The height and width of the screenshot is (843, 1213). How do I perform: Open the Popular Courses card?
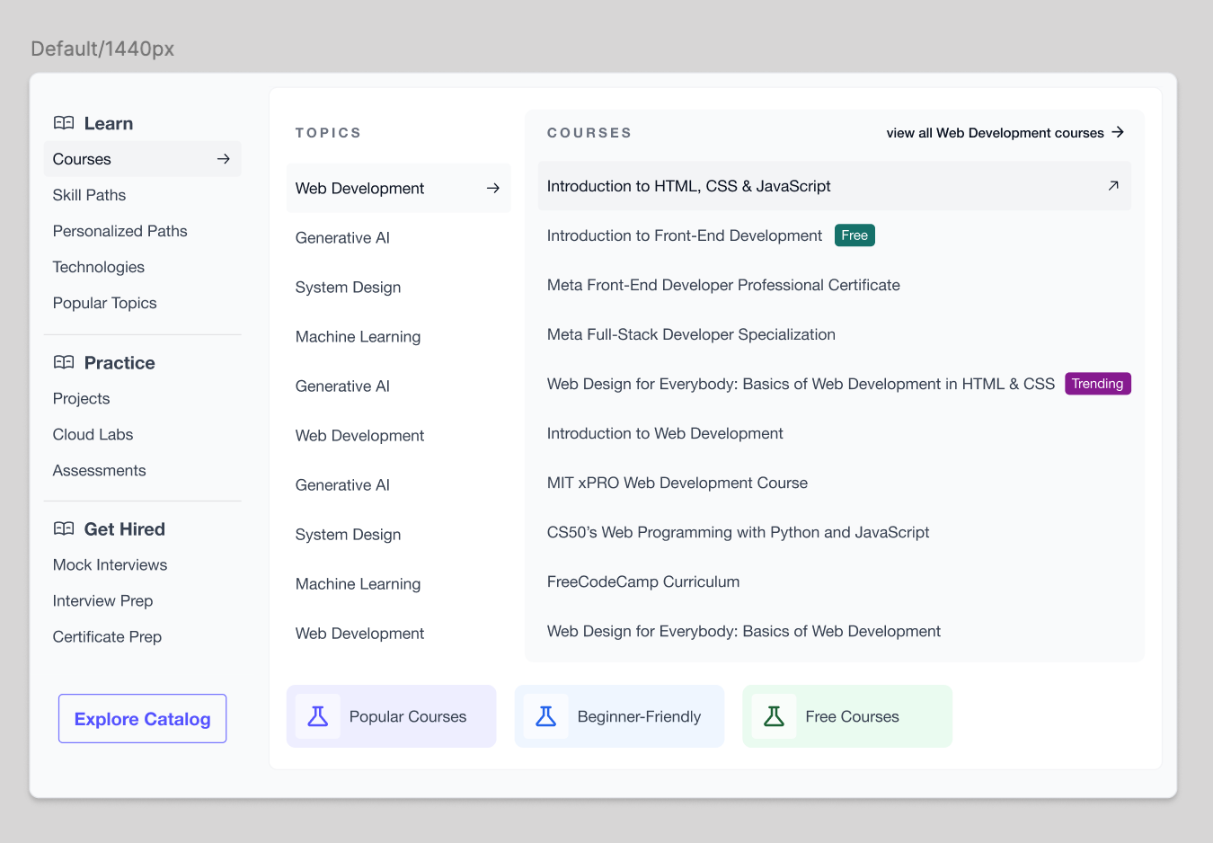392,716
